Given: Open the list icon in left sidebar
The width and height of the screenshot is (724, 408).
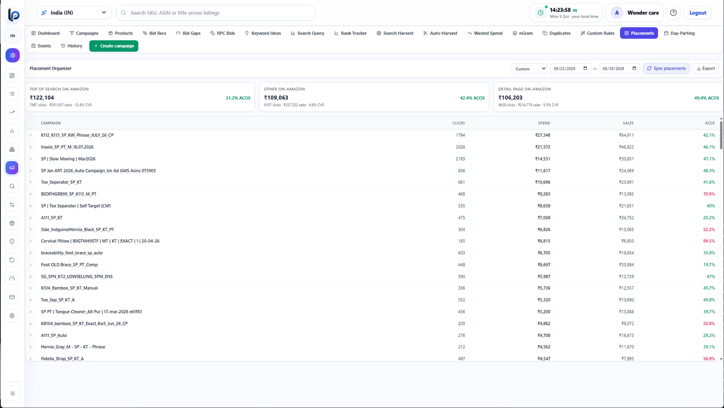Looking at the screenshot, I should [12, 94].
